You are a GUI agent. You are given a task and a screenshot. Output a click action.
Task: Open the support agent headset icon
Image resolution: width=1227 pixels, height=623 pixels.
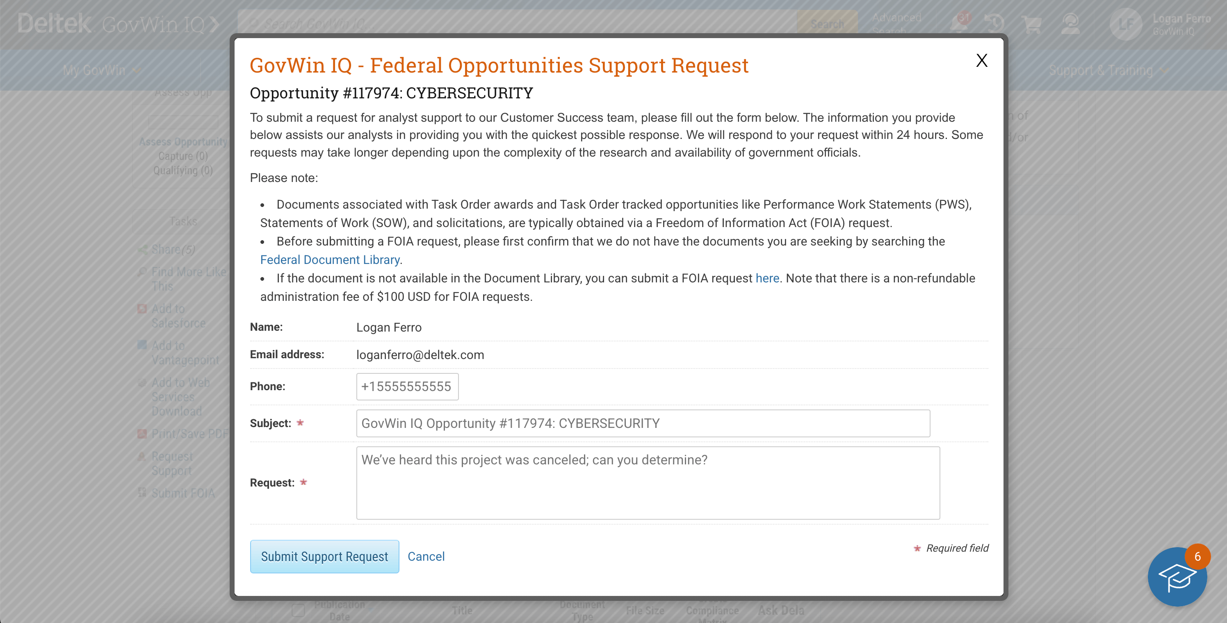click(x=1070, y=24)
